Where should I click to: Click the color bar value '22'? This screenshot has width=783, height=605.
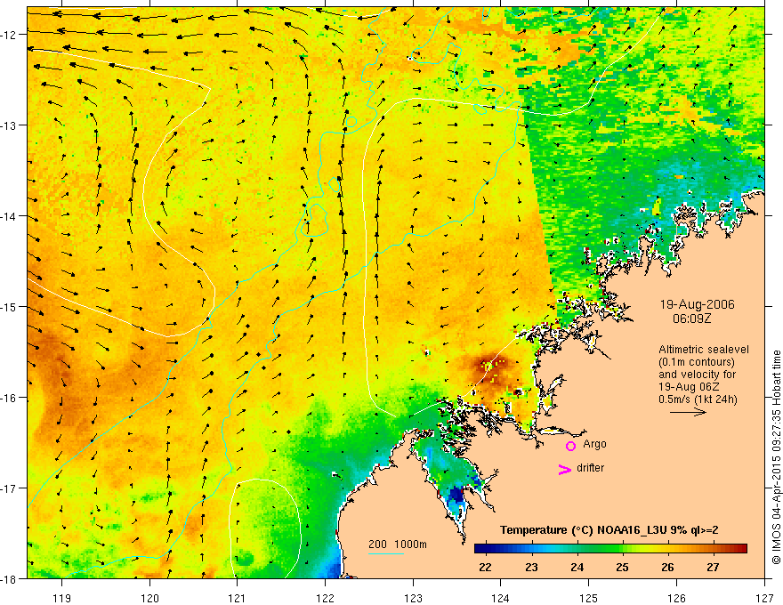485,567
